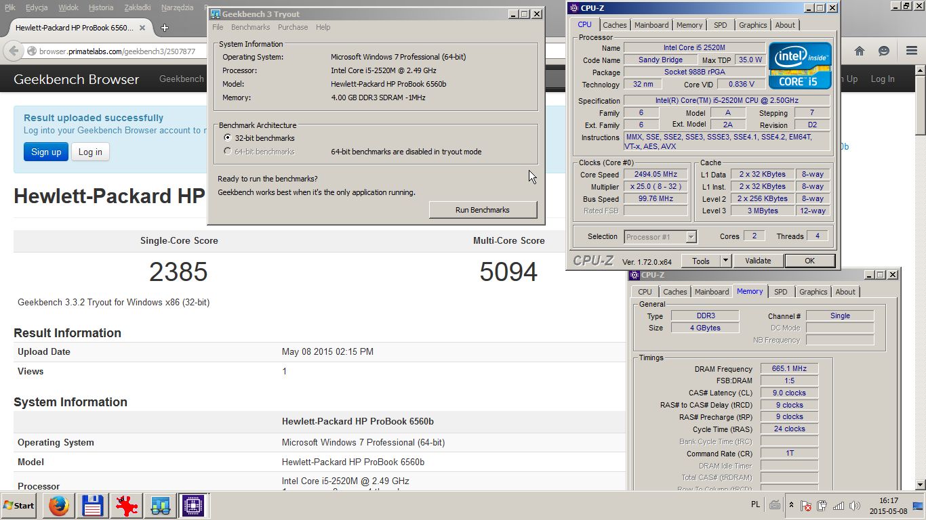
Task: Switch to SPD tab in lower CPU-Z window
Action: tap(781, 292)
